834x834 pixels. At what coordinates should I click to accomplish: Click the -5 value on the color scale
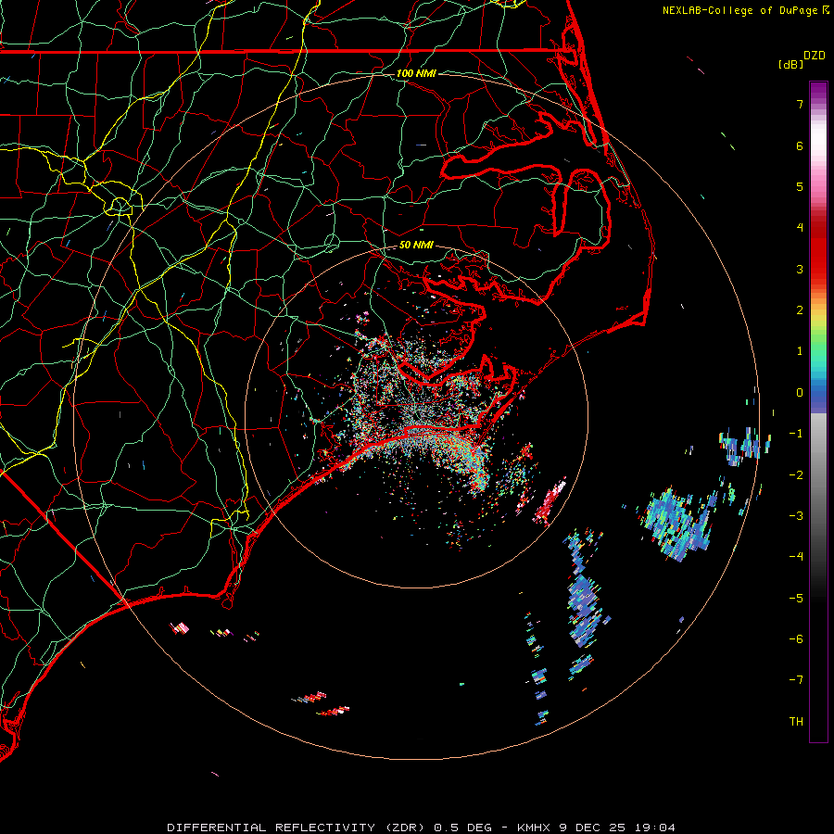tap(796, 598)
